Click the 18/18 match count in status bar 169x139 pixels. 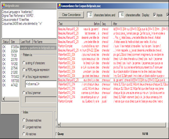point(145,134)
